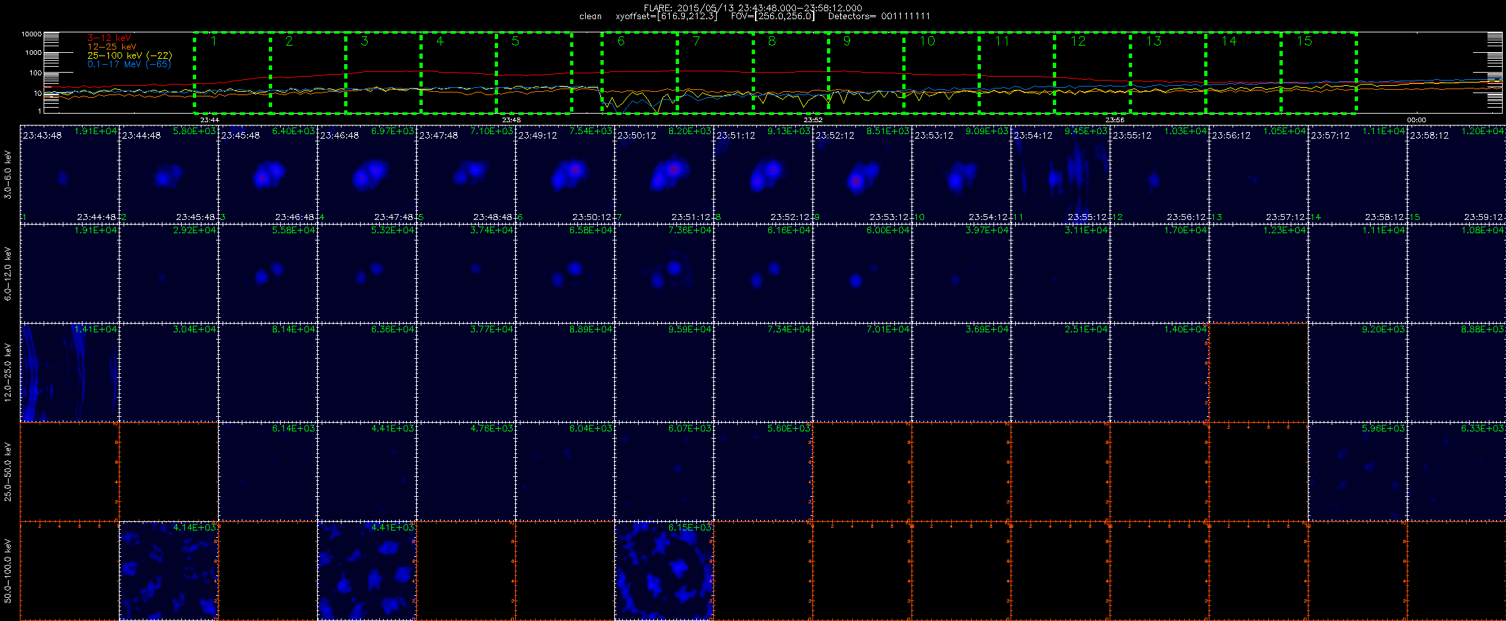This screenshot has width=1506, height=621.
Task: Click the 23:52 tick label under lightcurve
Action: 813,120
